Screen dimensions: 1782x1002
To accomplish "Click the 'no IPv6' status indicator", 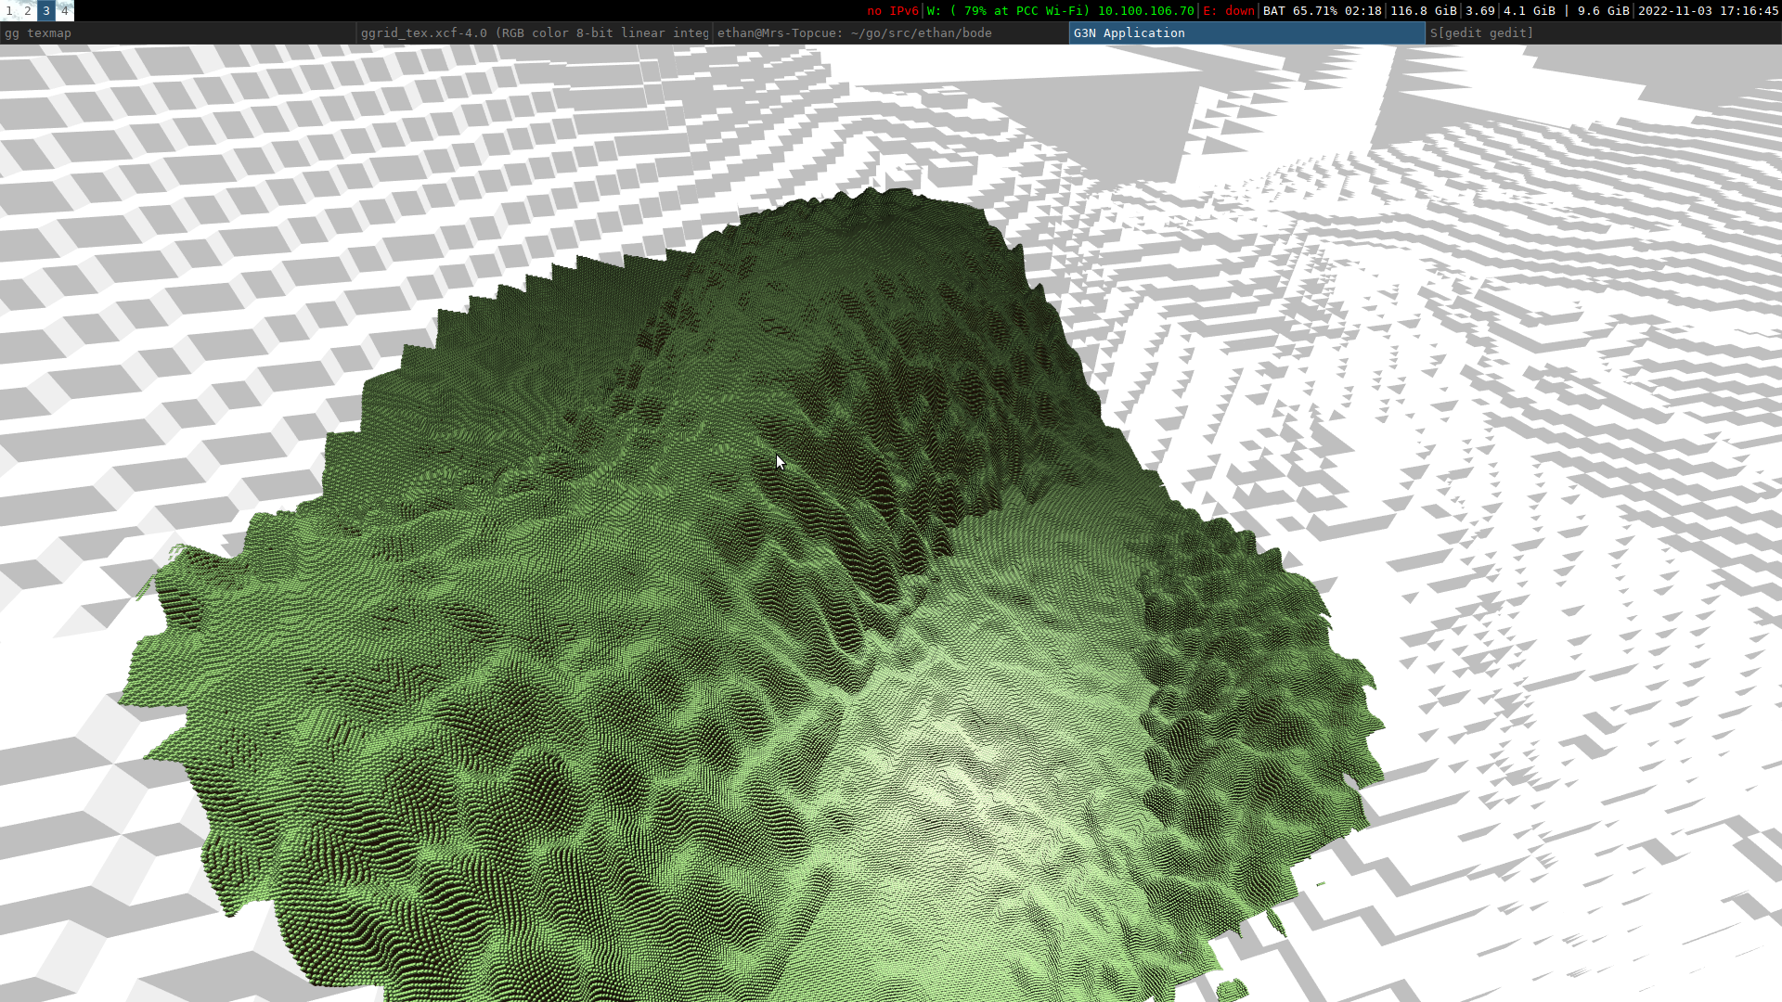I will 892,11.
